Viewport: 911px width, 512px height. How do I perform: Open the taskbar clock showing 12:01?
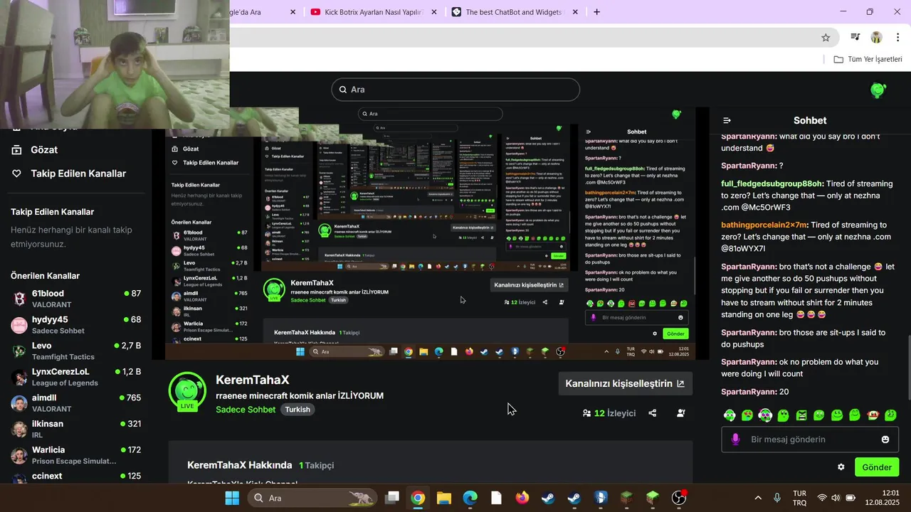(x=883, y=498)
